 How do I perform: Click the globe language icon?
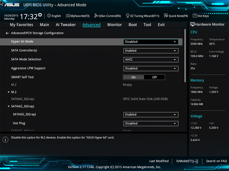(49, 16)
